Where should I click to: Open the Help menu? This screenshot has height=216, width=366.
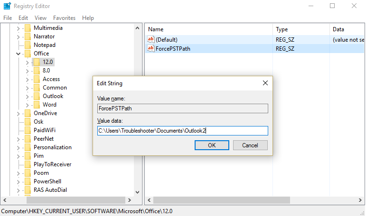[88, 18]
